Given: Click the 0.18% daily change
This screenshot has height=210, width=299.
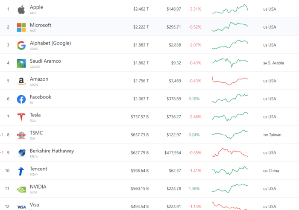Looking at the screenshot, I should click(x=194, y=99).
